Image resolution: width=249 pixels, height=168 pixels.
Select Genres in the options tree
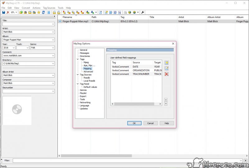tap(83, 90)
